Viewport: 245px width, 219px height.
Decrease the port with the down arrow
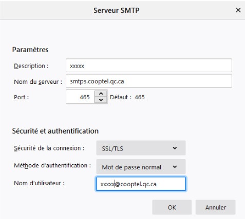(101, 100)
